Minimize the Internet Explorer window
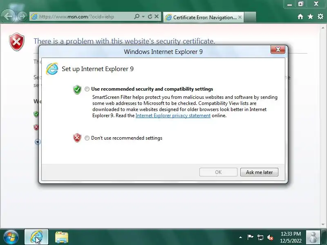The image size is (327, 245). point(289,4)
